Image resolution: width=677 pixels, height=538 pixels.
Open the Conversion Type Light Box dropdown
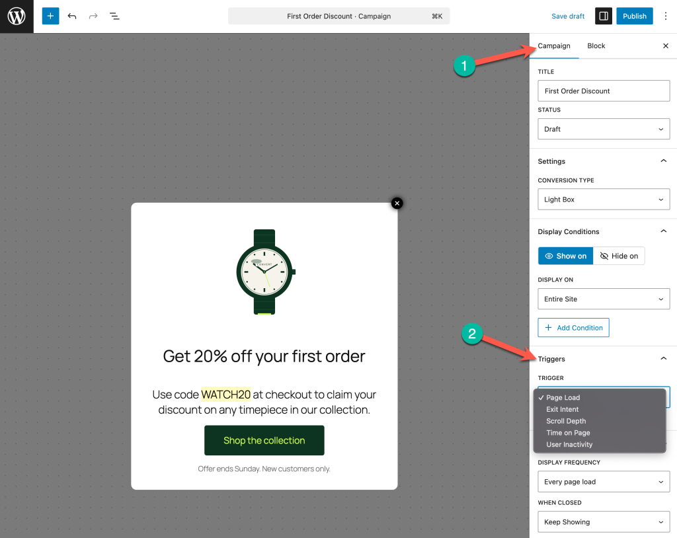click(x=603, y=200)
